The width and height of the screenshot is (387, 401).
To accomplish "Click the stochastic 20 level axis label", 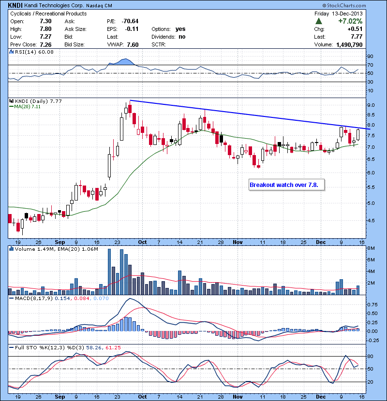I will [x=370, y=382].
